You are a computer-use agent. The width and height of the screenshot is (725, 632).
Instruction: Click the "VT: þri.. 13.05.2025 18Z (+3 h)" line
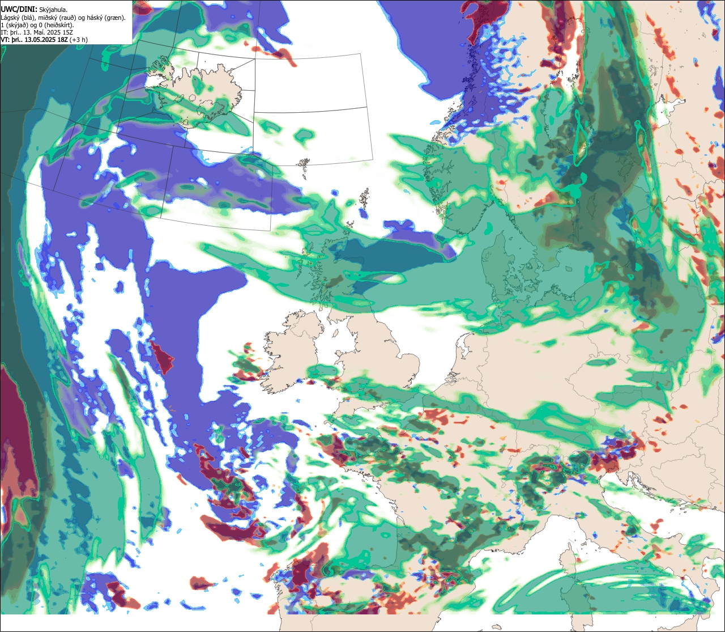click(44, 40)
